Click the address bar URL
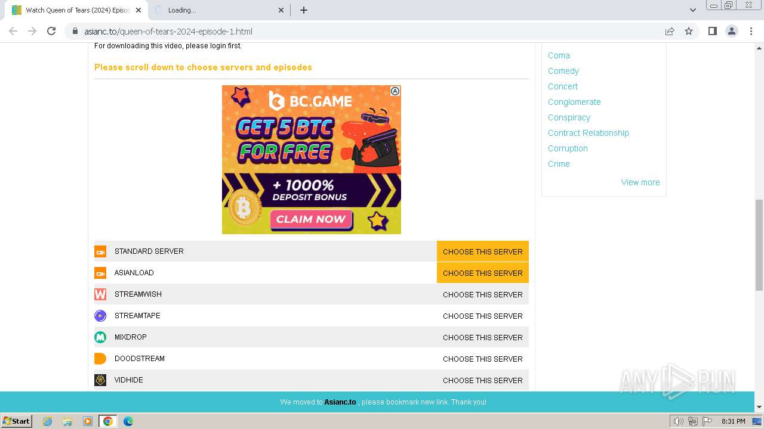 pos(168,32)
